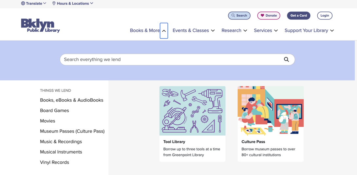Click the THINGS WE LEND heading
The height and width of the screenshot is (175, 357).
pos(56,90)
